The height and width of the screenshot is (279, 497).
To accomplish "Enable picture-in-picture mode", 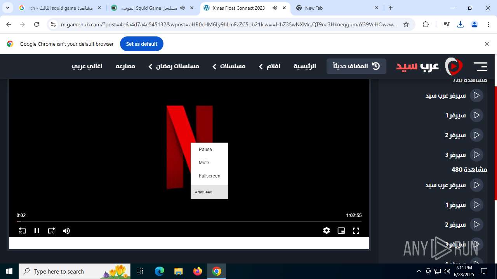I will pos(341,231).
